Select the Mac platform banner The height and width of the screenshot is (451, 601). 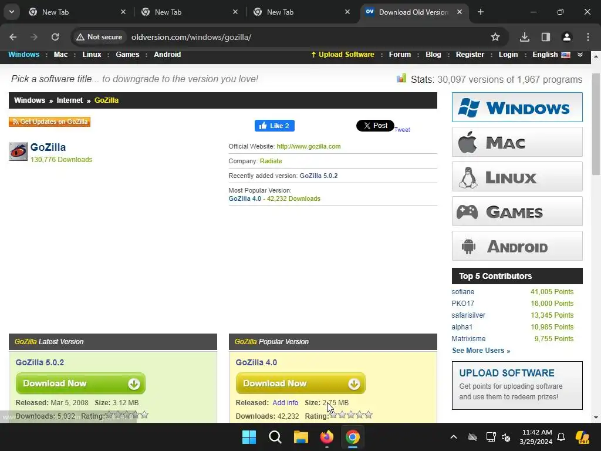(517, 142)
